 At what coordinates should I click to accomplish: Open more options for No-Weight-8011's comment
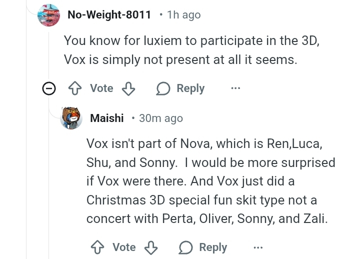pyautogui.click(x=236, y=88)
